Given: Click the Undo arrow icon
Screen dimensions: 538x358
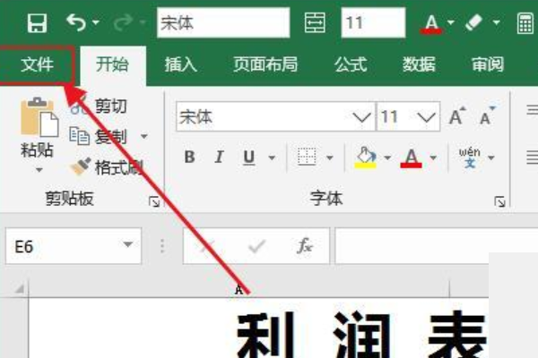Looking at the screenshot, I should click(x=77, y=22).
